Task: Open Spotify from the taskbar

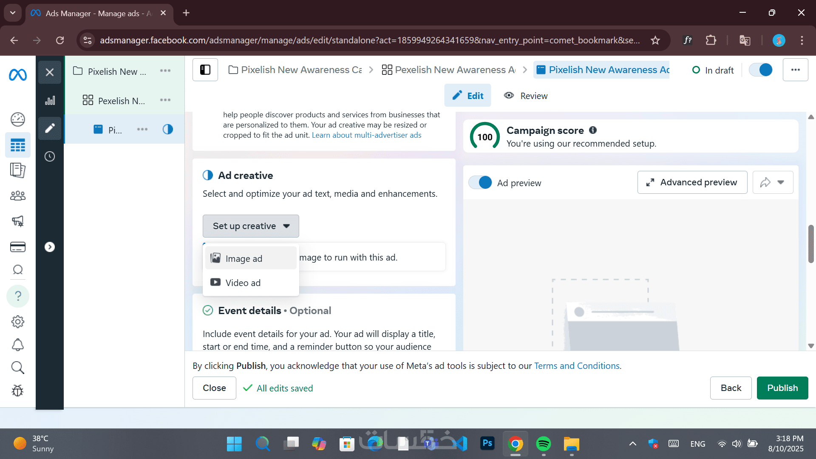Action: click(544, 444)
